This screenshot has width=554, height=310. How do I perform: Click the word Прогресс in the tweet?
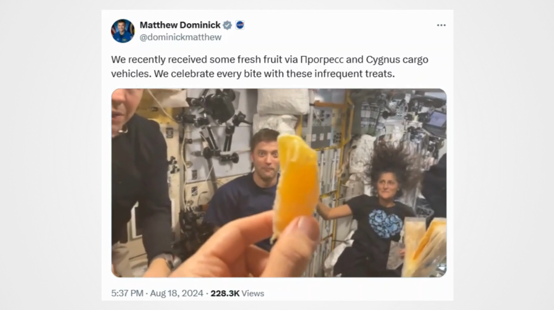(x=322, y=60)
